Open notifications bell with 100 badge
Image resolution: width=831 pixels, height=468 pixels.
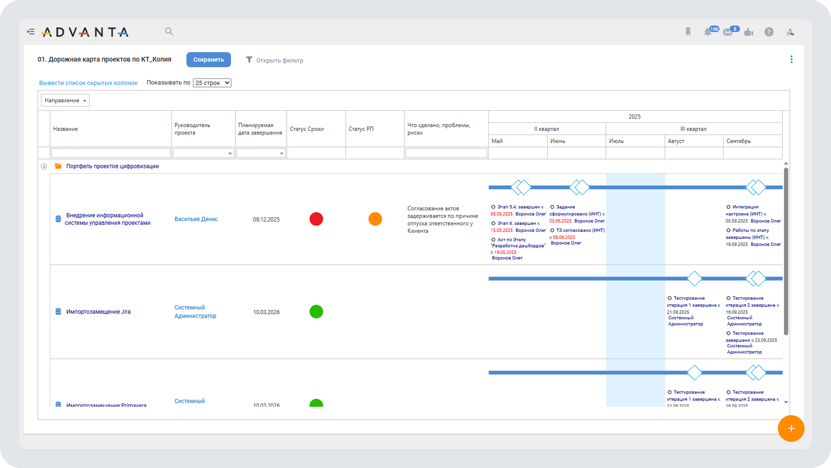coord(708,32)
